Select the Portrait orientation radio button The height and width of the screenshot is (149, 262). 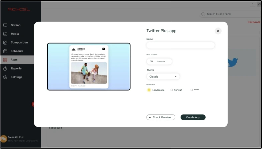[172, 90]
